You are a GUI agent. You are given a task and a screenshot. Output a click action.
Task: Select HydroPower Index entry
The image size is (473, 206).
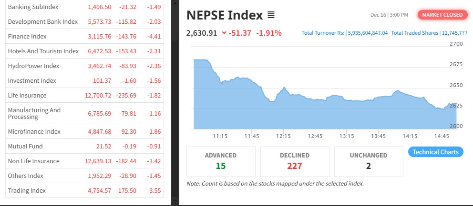(x=33, y=66)
